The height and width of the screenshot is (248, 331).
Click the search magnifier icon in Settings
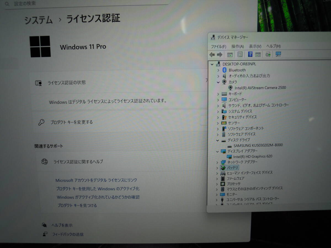(7, 4)
